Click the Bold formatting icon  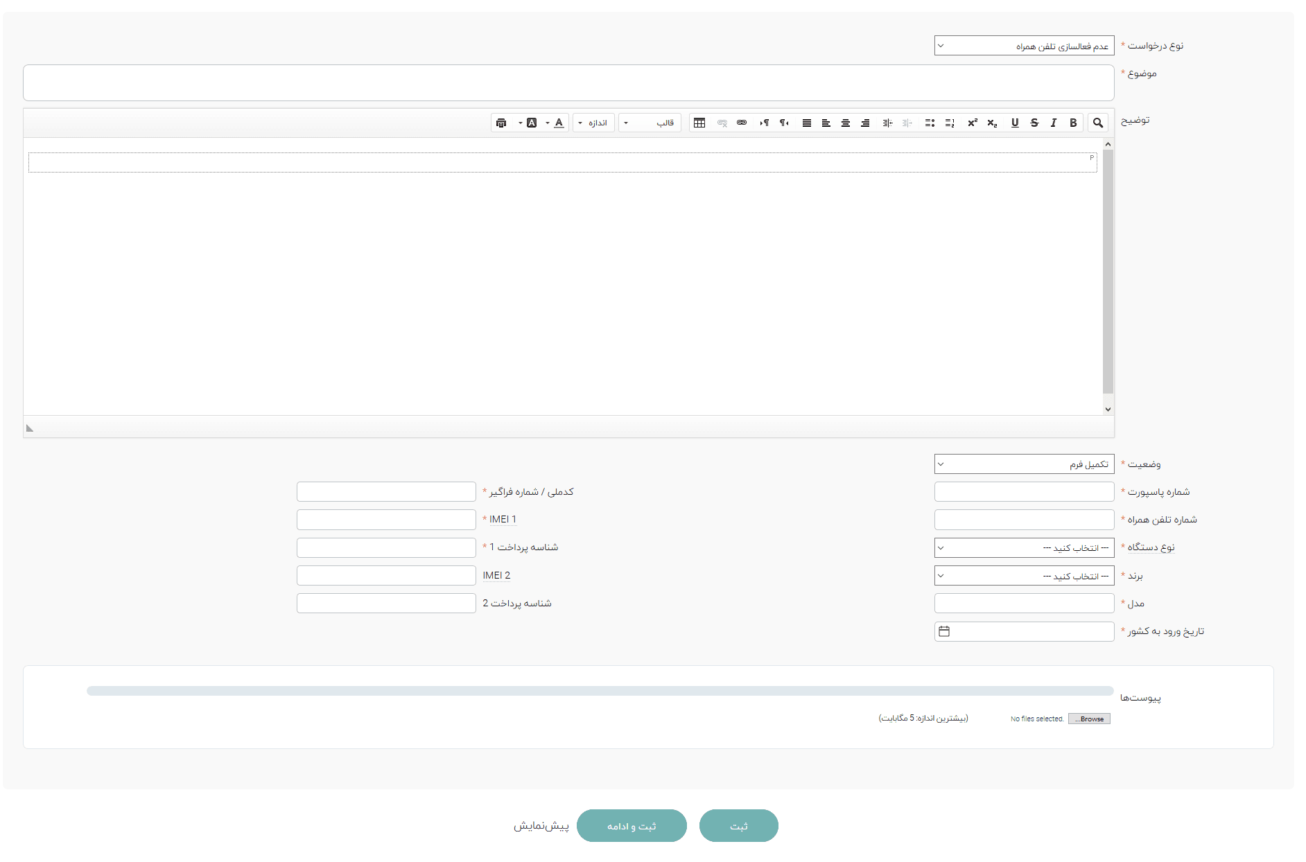click(x=1072, y=123)
